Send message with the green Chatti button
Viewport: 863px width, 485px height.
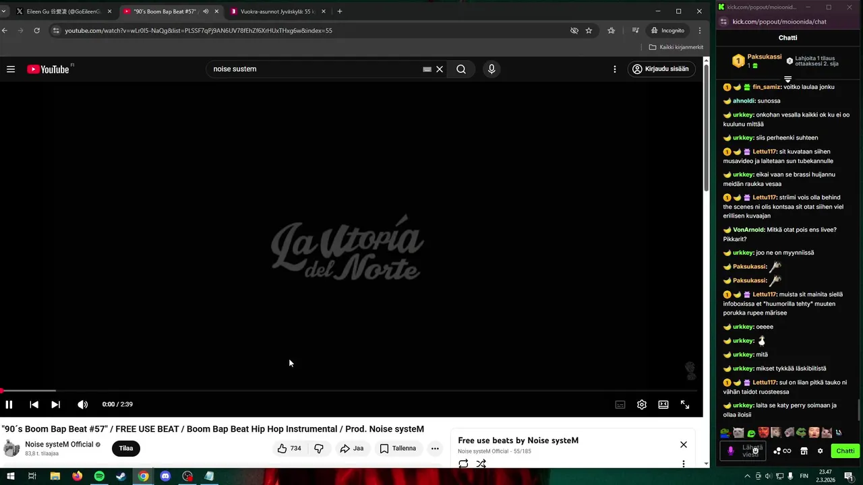(x=845, y=451)
